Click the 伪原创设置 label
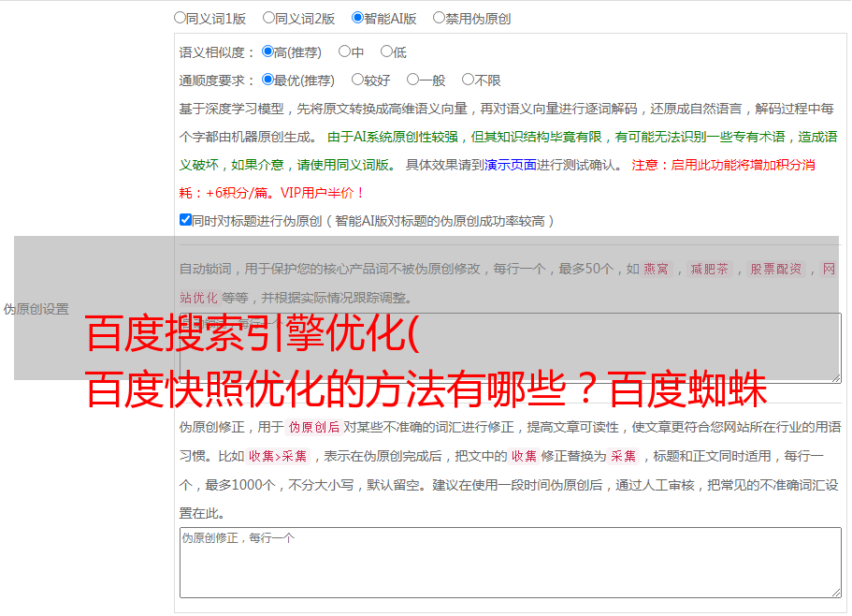Screen dimensions: 852x616 [x=36, y=309]
